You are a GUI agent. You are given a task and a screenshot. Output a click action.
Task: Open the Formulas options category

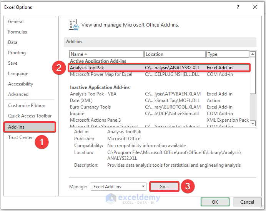point(18,32)
